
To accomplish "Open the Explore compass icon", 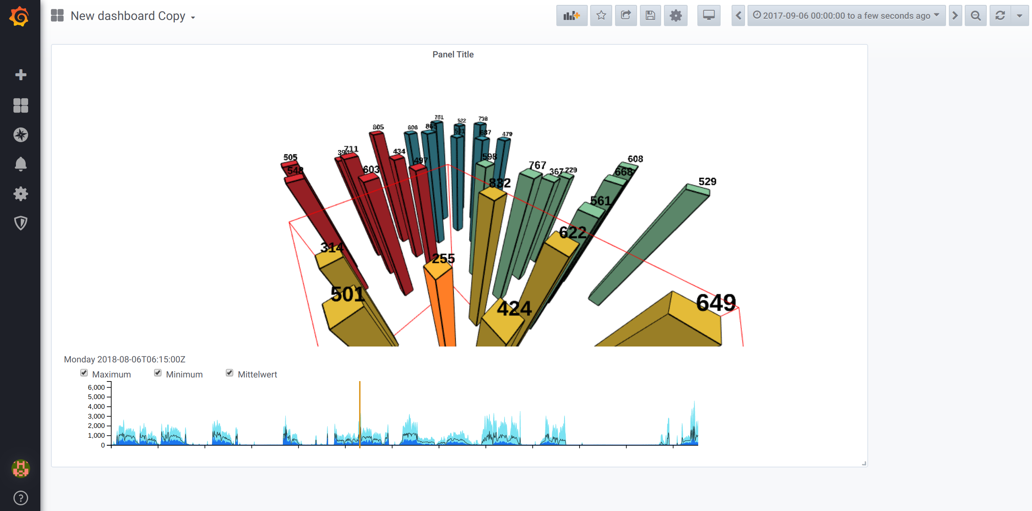I will pos(20,135).
